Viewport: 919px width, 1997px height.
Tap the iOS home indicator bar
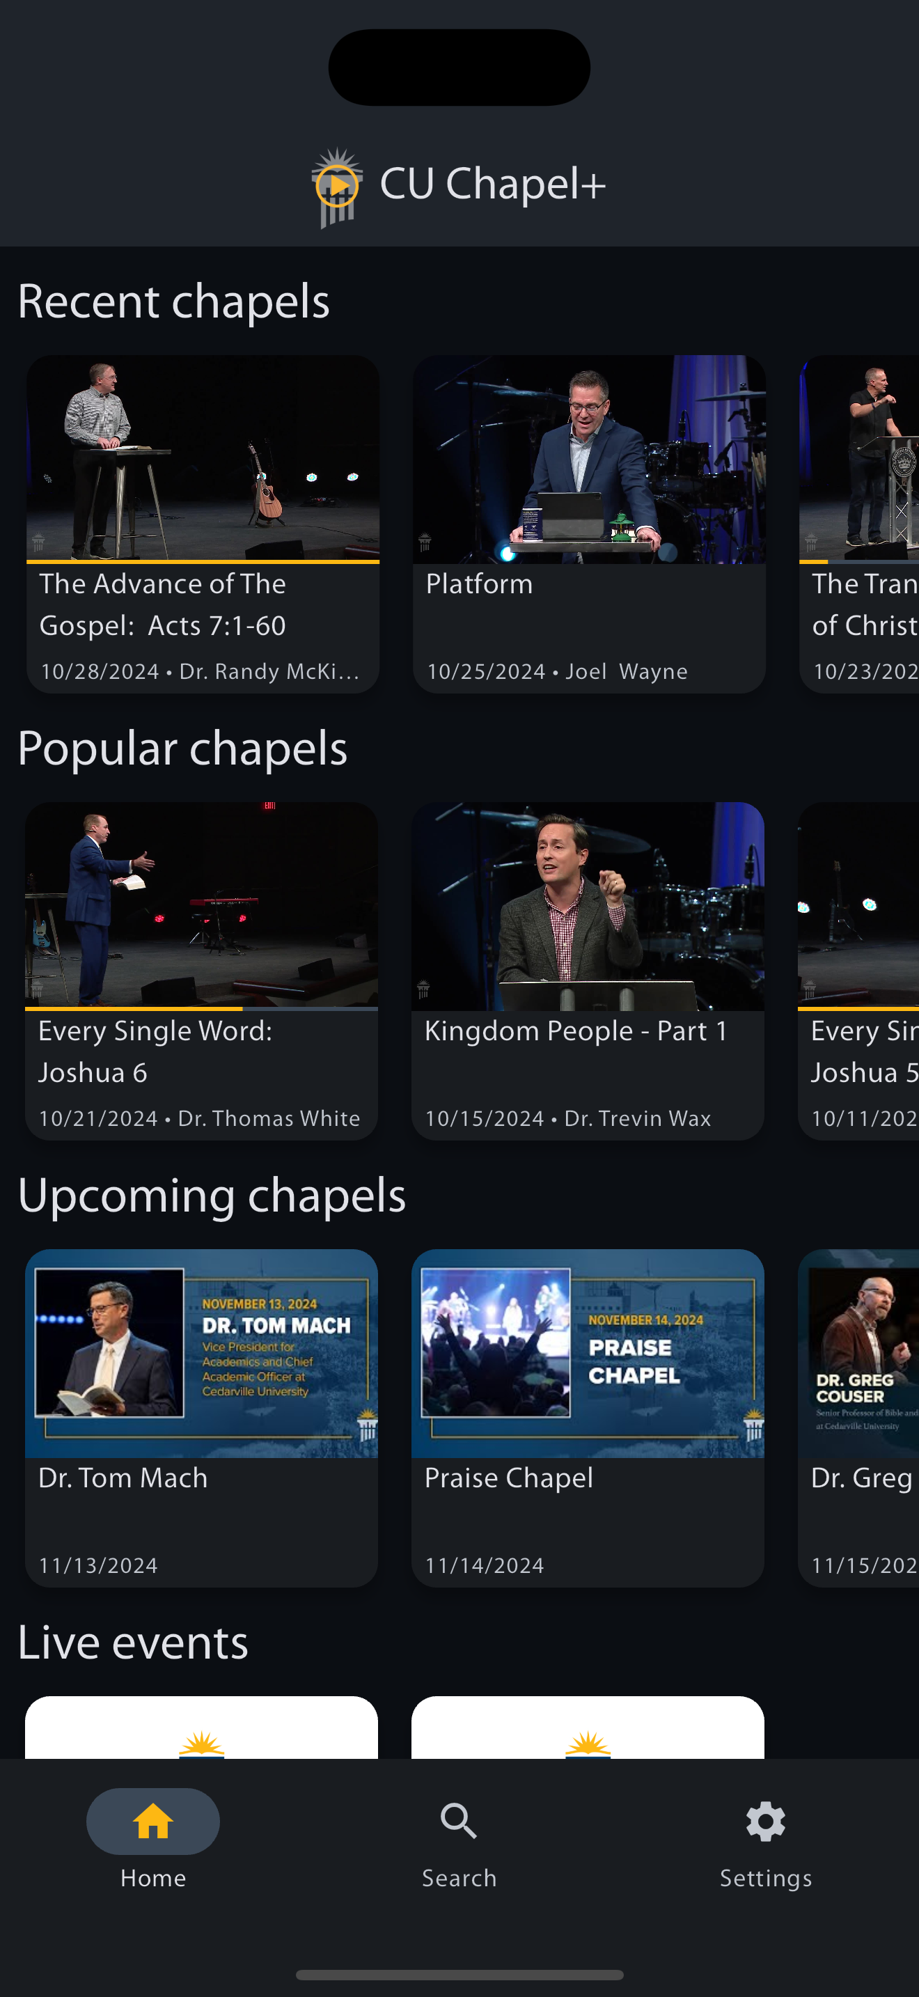pos(459,1975)
